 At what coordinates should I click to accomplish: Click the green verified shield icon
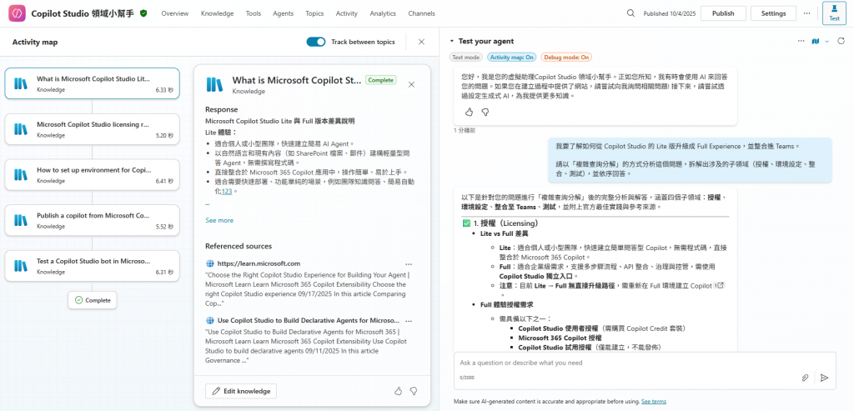[143, 13]
